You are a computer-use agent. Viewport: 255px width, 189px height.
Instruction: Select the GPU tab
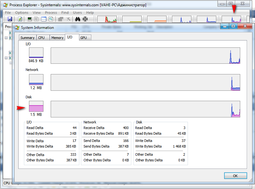tap(83, 38)
